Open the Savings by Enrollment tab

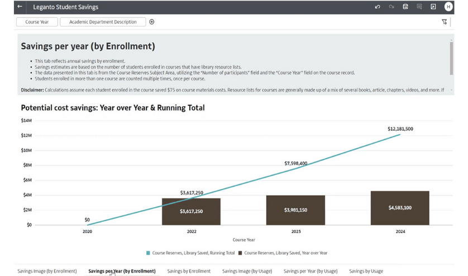coord(189,271)
